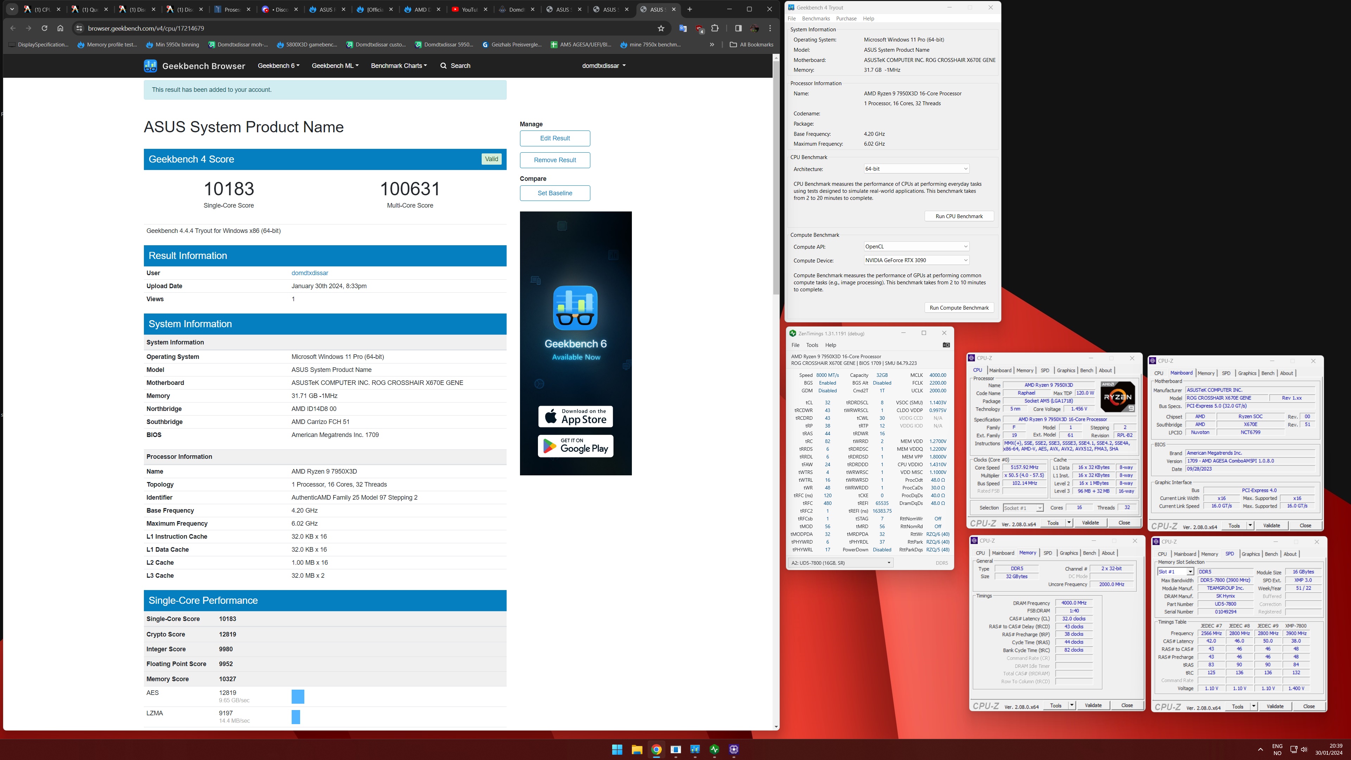Open the 'Memory profile test...' bookmark
This screenshot has width=1351, height=760.
point(107,45)
